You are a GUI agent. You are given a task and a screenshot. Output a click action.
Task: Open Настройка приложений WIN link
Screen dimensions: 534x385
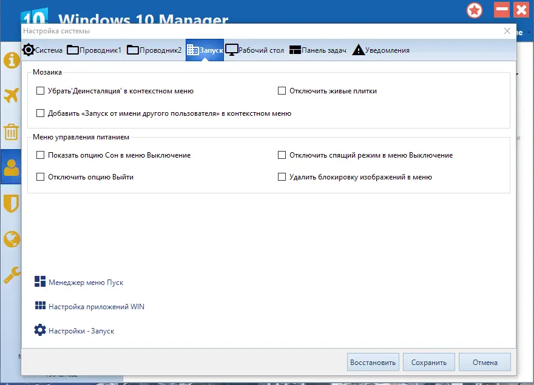[x=96, y=306]
